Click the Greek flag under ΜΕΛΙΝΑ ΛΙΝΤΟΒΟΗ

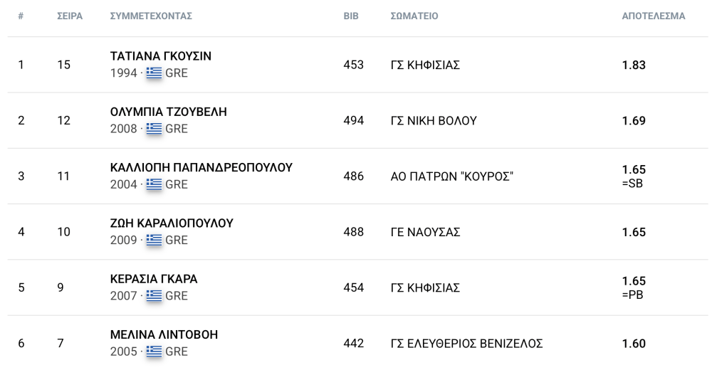[154, 351]
